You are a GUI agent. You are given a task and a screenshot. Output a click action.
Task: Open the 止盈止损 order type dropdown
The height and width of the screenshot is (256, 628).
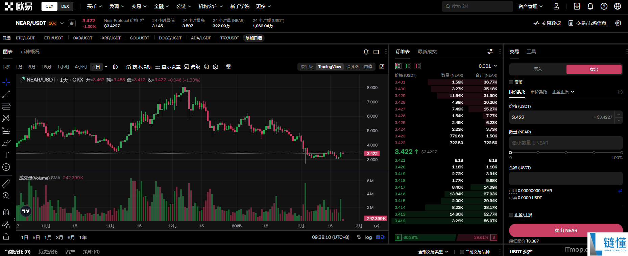pos(563,92)
